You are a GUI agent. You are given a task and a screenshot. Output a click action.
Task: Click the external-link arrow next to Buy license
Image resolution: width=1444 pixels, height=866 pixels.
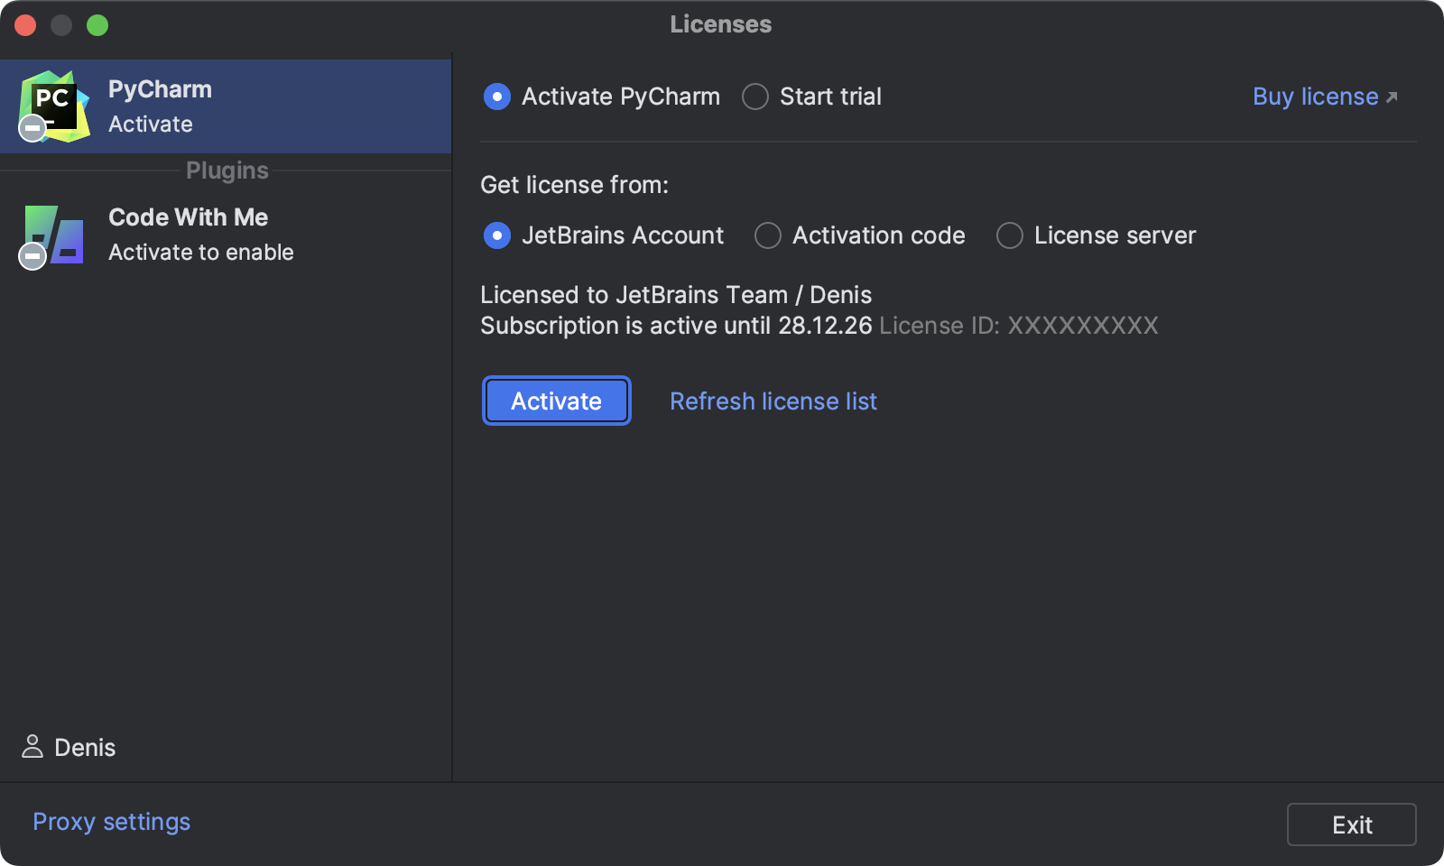(x=1392, y=95)
